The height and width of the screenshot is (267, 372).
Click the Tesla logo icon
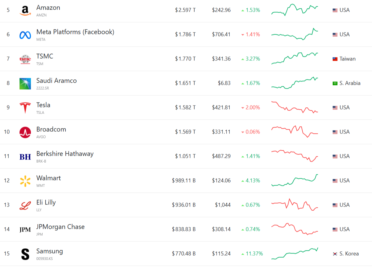(x=25, y=108)
